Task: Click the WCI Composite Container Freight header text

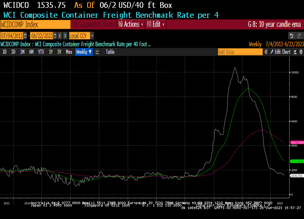Action: point(111,15)
